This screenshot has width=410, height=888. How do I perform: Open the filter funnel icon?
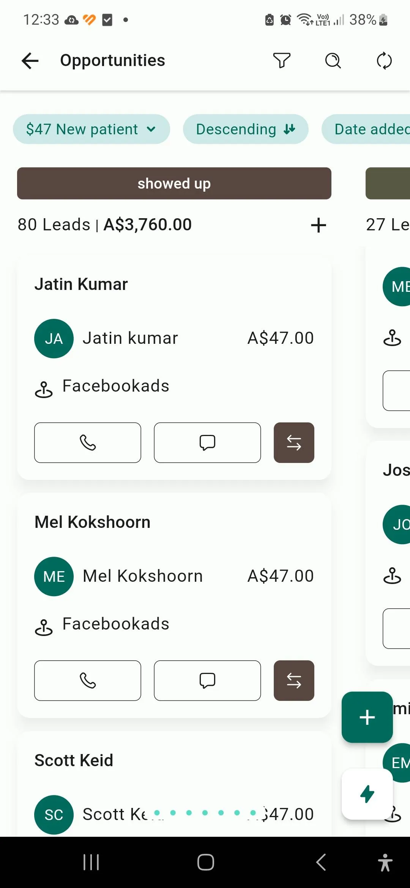click(282, 61)
